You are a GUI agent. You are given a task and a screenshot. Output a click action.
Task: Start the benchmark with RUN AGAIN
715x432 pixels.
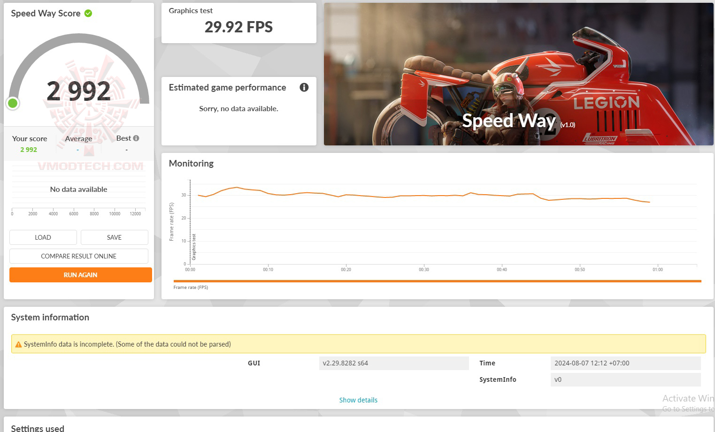click(81, 275)
